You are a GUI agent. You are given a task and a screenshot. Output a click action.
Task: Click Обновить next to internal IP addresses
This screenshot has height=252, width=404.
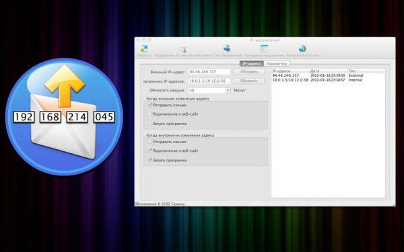tap(249, 81)
